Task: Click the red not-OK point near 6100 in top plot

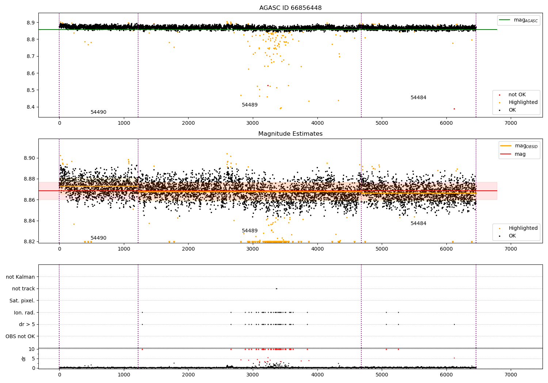Action: coord(454,109)
